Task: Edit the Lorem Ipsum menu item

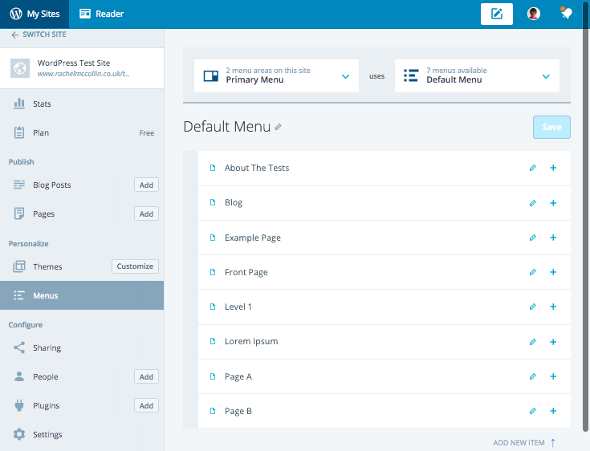Action: click(x=533, y=342)
